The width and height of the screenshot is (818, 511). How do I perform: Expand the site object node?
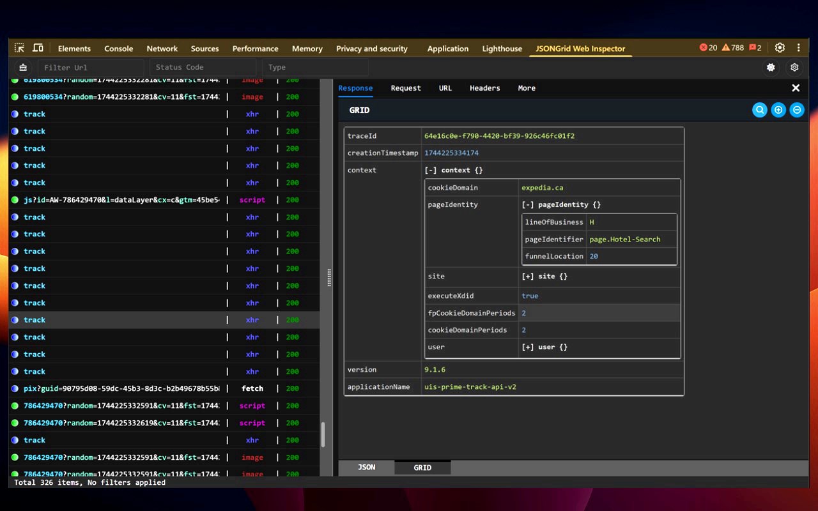click(528, 277)
